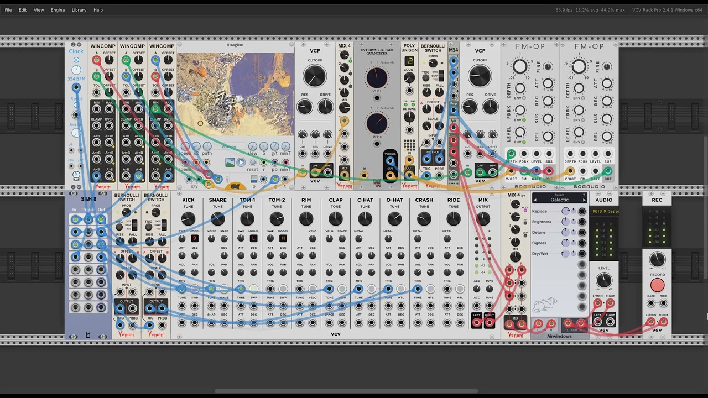Screen dimensions: 708x398
Task: Adjust the Galactic Dry/Wet knob
Action: tap(565, 253)
